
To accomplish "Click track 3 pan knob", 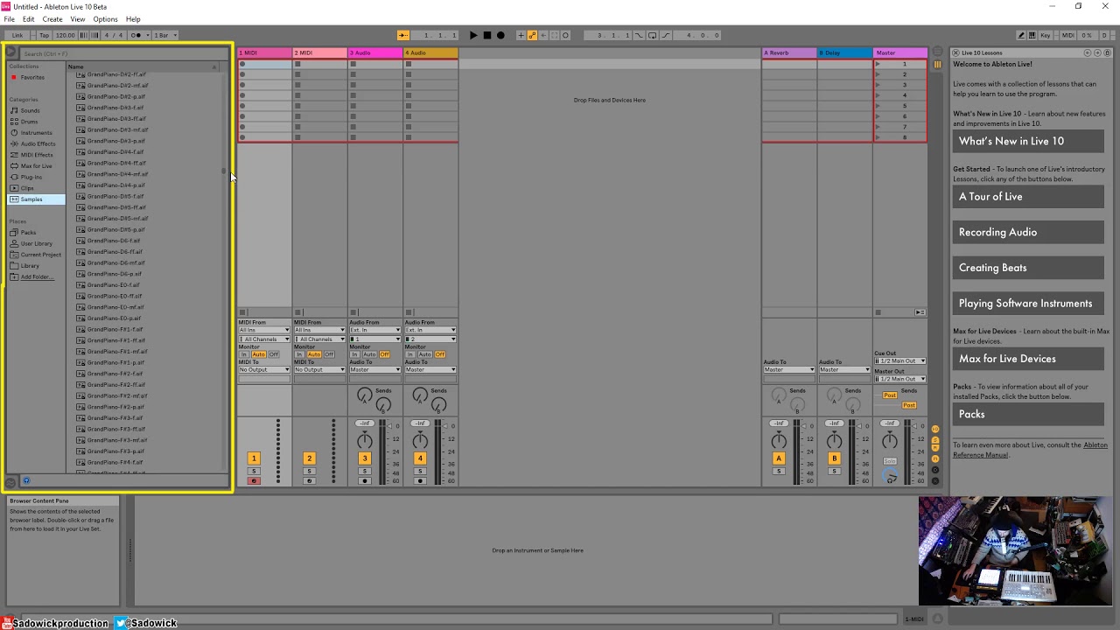I will pyautogui.click(x=365, y=440).
